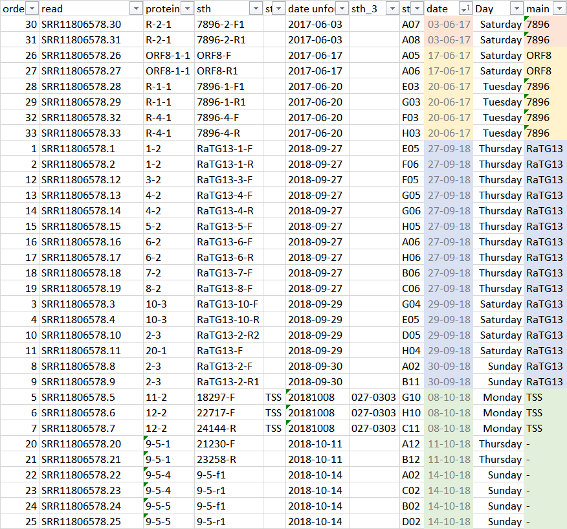This screenshot has height=529, width=567.
Task: Select cell 21230-F
Action: point(228,444)
